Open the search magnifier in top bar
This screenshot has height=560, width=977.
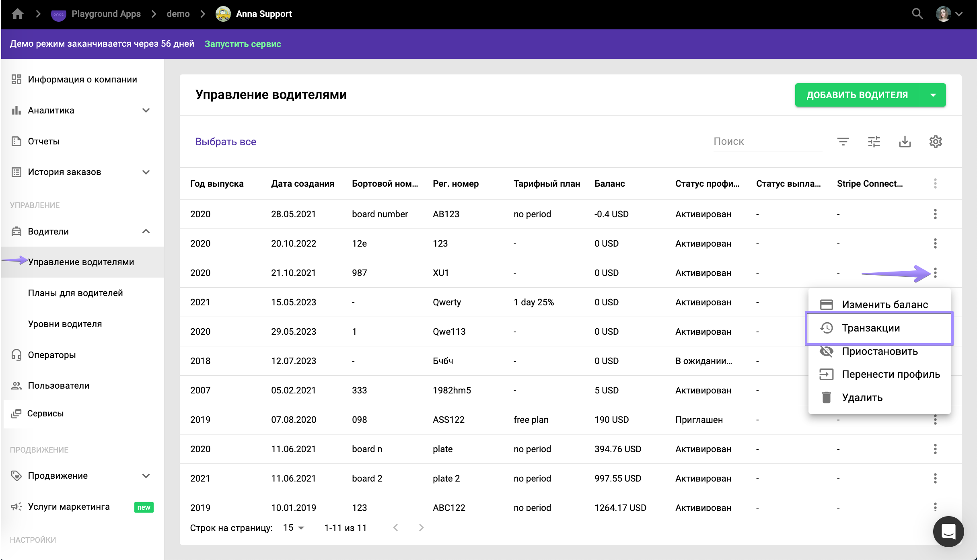click(917, 14)
